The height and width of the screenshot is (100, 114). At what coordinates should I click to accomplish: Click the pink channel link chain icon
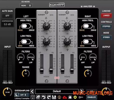pos(57,78)
